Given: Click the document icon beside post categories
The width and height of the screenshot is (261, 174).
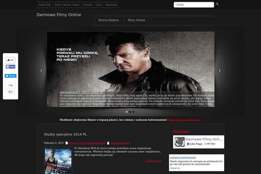Looking at the screenshot, I should pos(67,143).
